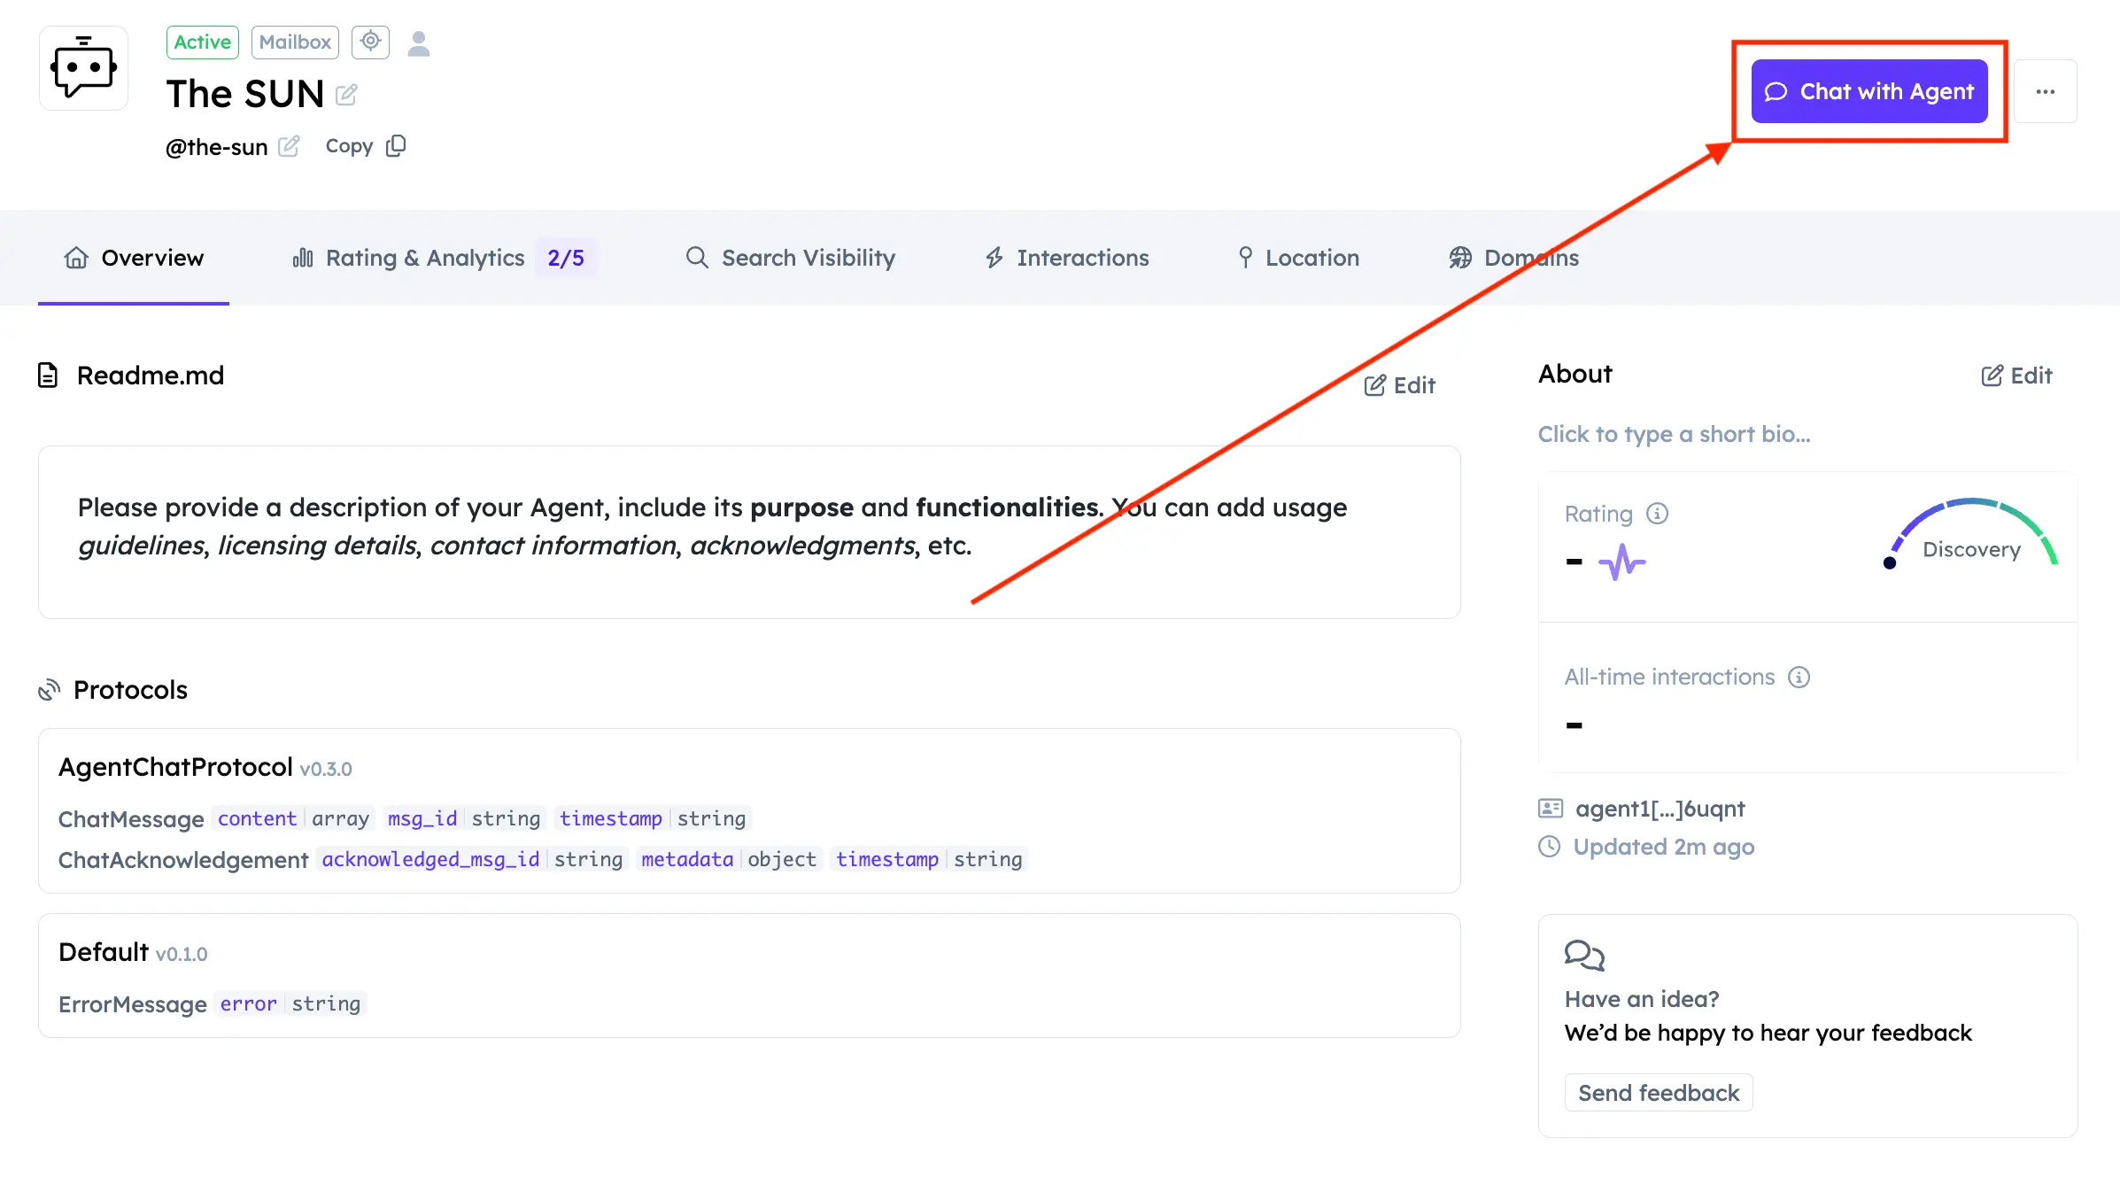Click the Copy address icon
The height and width of the screenshot is (1185, 2120).
pos(396,146)
